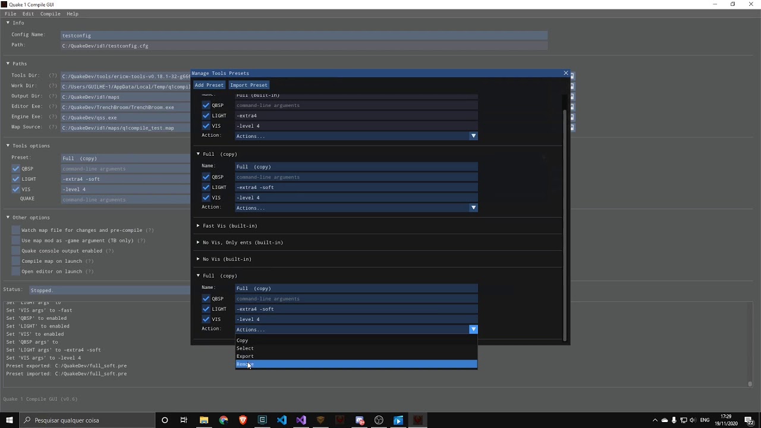Image resolution: width=761 pixels, height=428 pixels.
Task: Uncheck VIS in the Full (built-in) preset
Action: [x=206, y=126]
